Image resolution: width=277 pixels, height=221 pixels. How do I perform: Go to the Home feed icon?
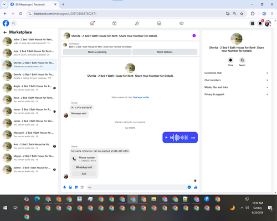pyautogui.click(x=92, y=23)
